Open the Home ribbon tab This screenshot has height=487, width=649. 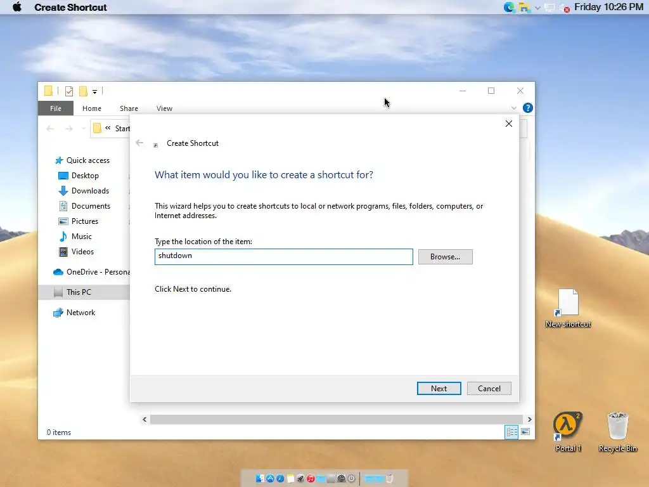[x=92, y=108]
